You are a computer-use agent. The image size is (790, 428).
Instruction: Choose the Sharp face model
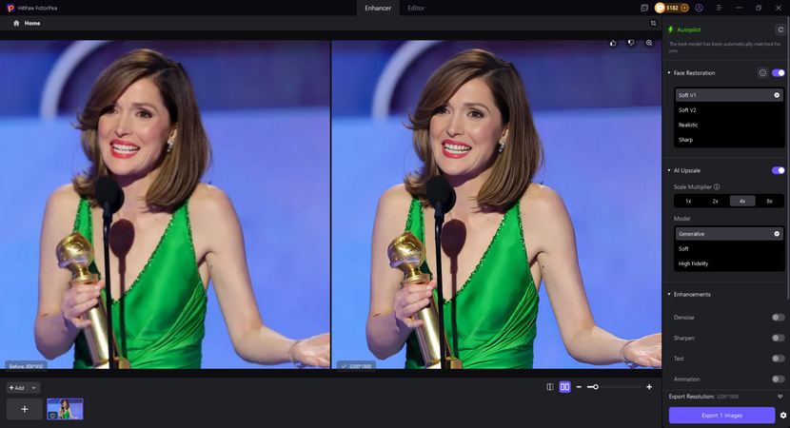pyautogui.click(x=729, y=140)
